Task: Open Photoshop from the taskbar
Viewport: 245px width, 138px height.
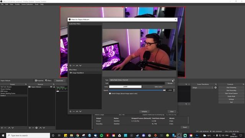Action: coord(197,135)
